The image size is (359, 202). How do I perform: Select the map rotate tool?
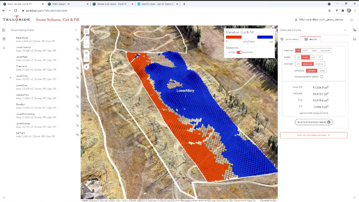(86, 59)
